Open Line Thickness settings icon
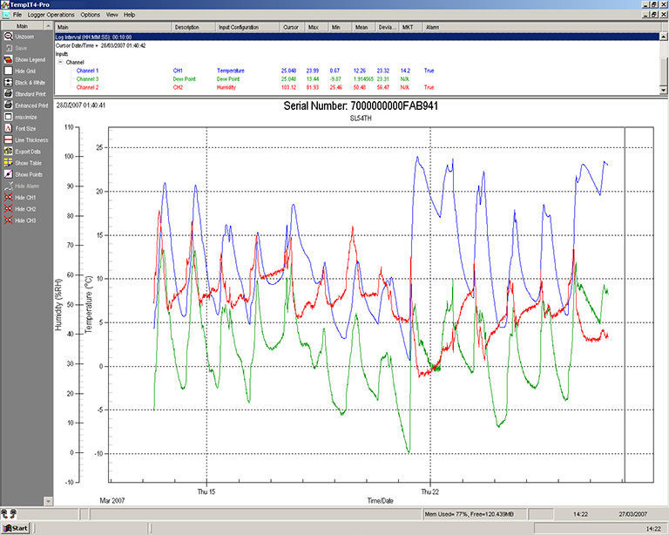Screen dimensions: 669x535 tap(8, 139)
